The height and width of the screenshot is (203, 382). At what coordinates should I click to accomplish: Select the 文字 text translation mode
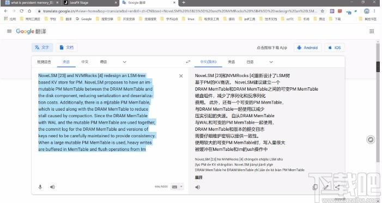click(x=42, y=47)
